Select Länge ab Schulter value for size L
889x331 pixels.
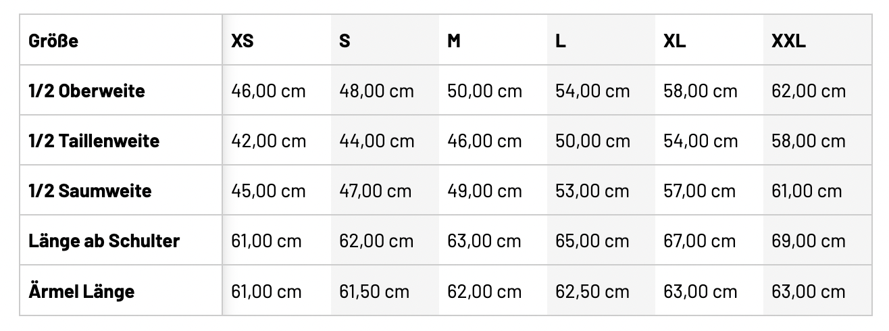tap(592, 240)
